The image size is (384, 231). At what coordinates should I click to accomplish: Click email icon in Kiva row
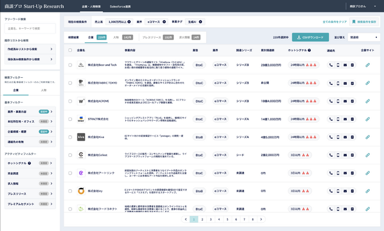345,137
